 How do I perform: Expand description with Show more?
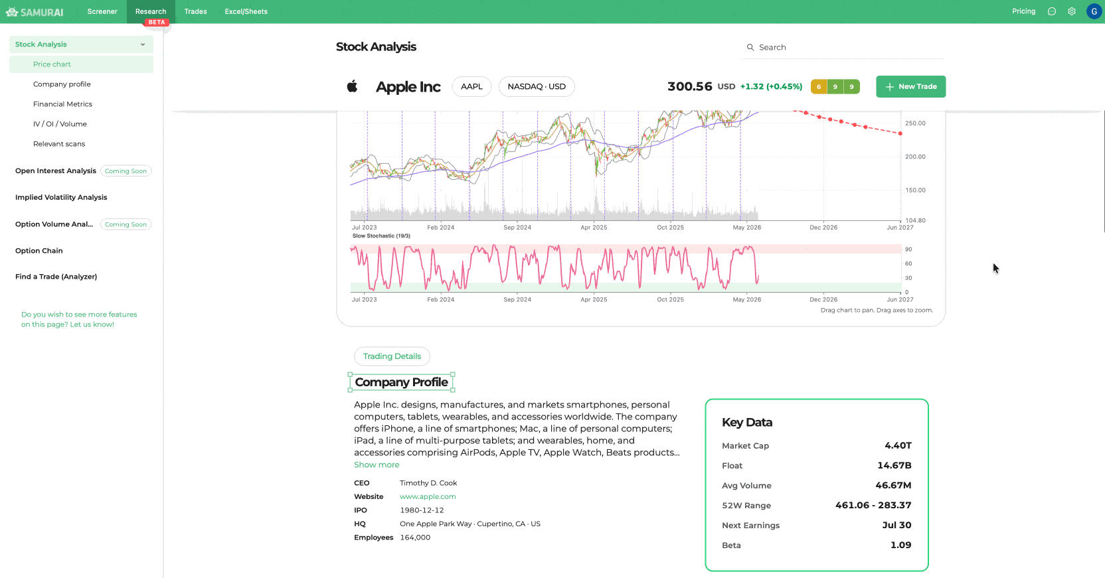(x=377, y=465)
